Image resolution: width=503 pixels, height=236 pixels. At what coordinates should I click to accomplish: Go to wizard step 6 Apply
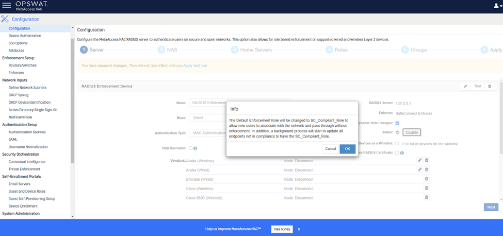coord(492,50)
